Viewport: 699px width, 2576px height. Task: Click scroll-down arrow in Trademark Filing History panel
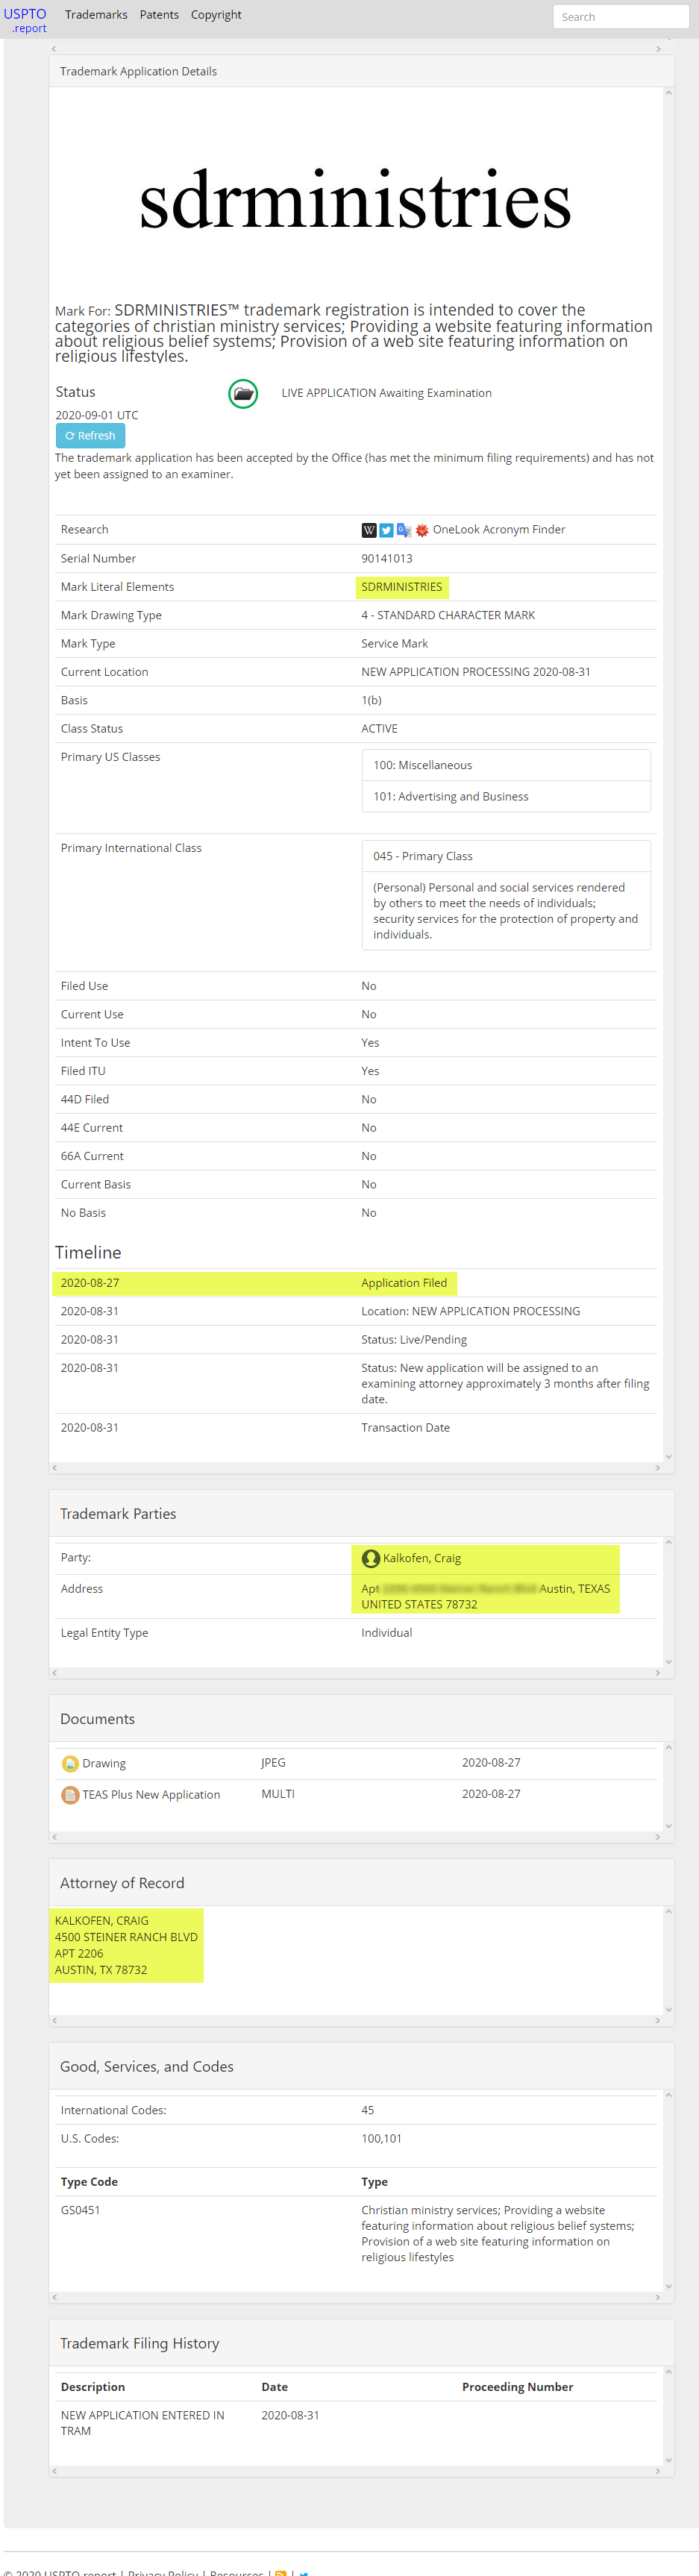point(668,2461)
